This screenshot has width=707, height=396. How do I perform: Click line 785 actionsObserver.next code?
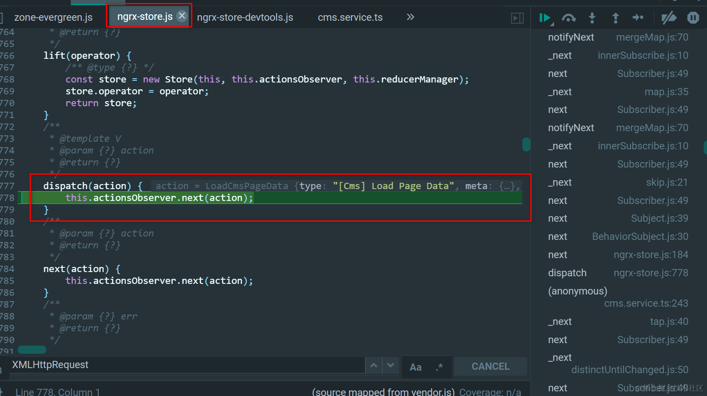point(159,280)
